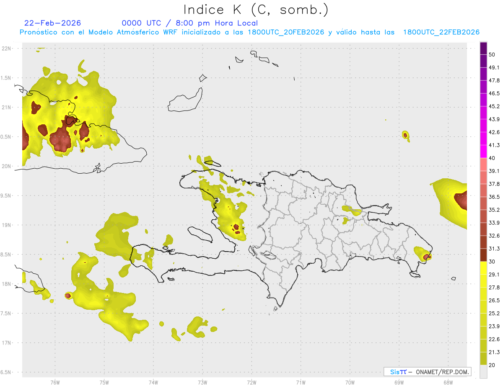Click the "22N" latitude label
This screenshot has width=503, height=388.
pyautogui.click(x=7, y=48)
